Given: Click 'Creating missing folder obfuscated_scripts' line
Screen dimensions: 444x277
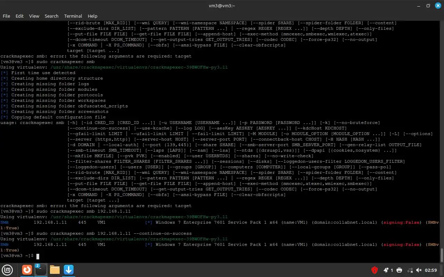Looking at the screenshot, I should [70, 106].
